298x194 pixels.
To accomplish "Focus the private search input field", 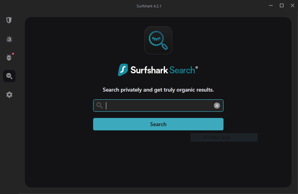I will tap(158, 106).
